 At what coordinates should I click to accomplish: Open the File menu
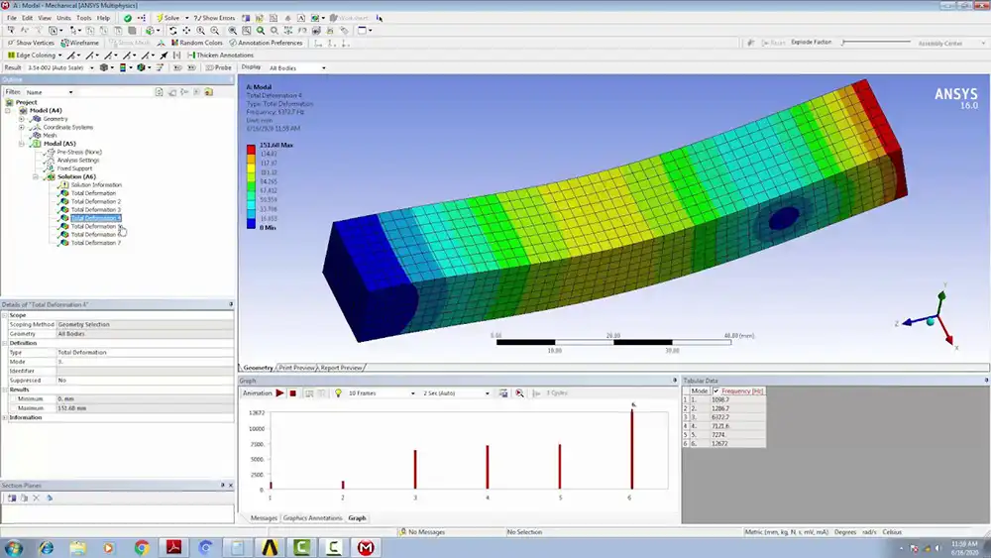pos(11,18)
